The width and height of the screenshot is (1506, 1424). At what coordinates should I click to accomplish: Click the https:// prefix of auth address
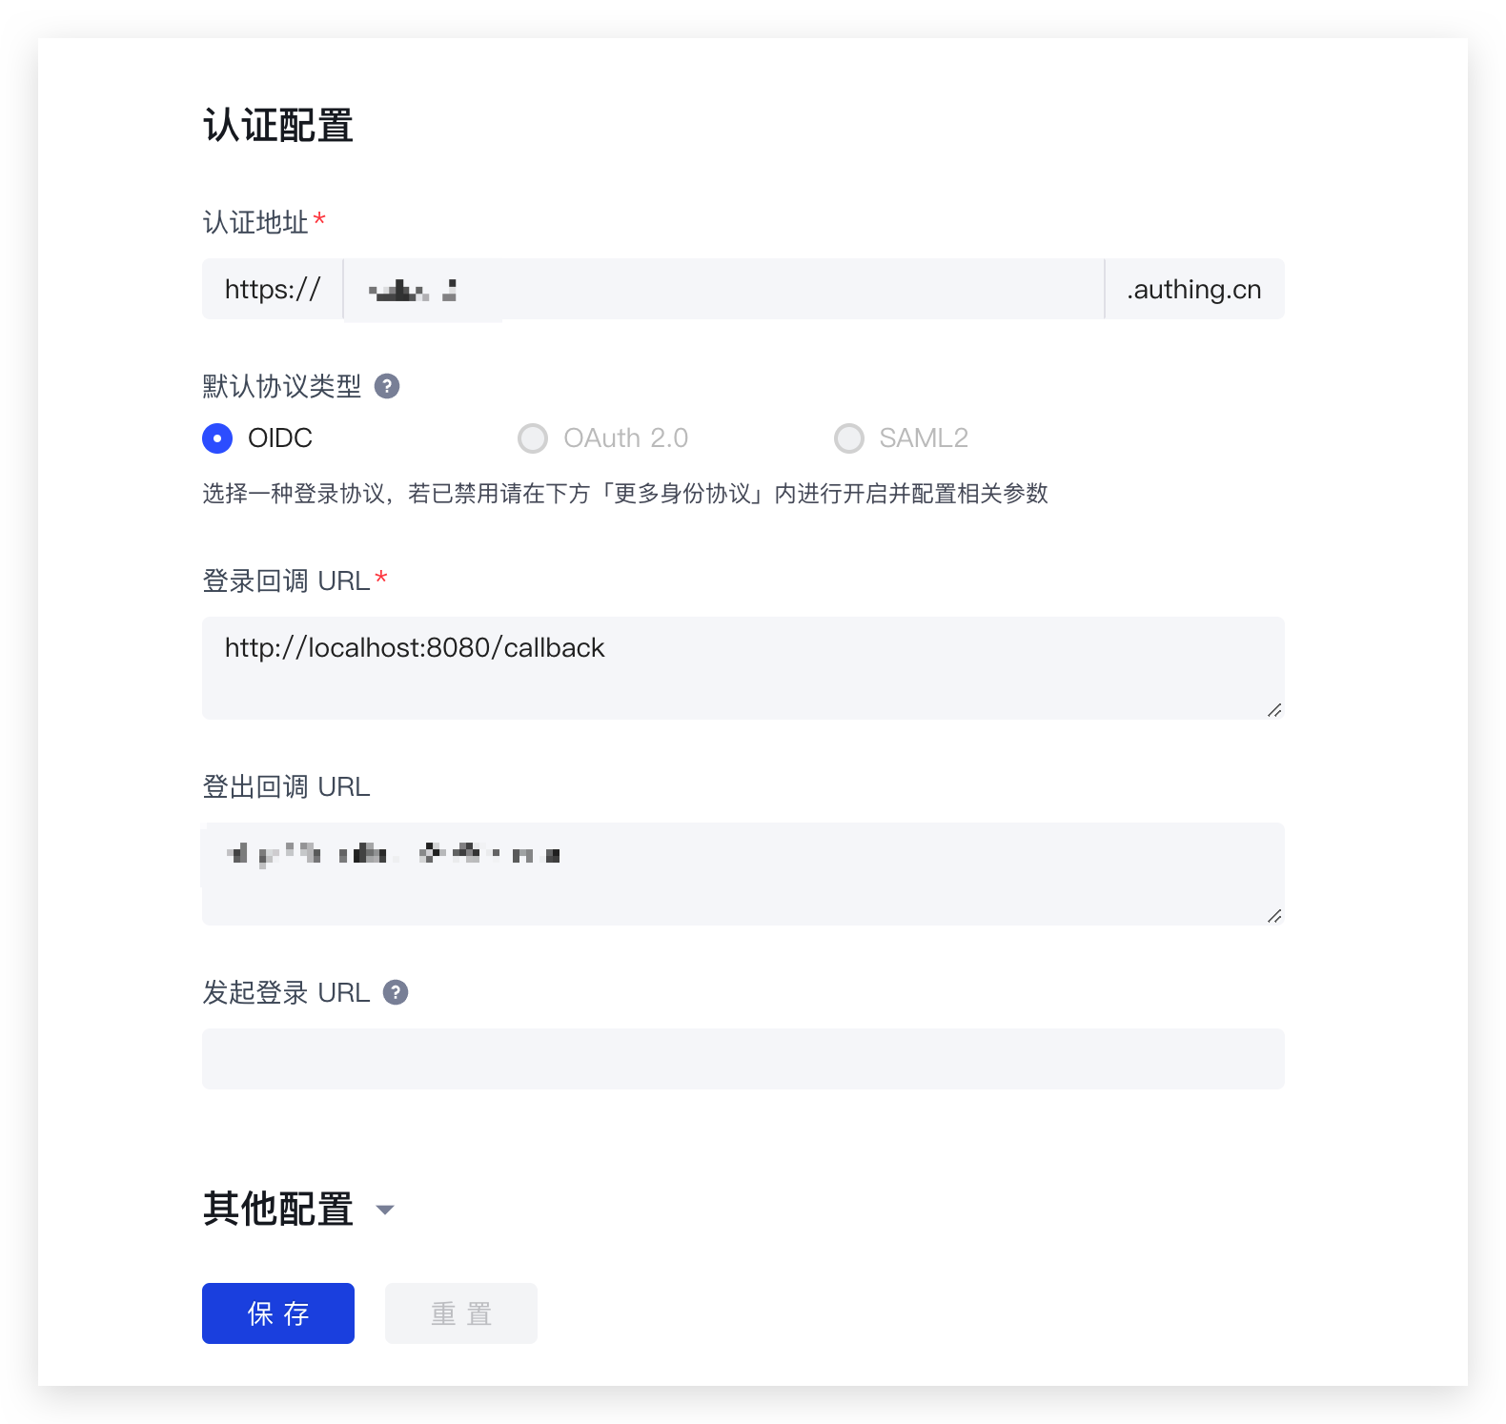point(273,289)
